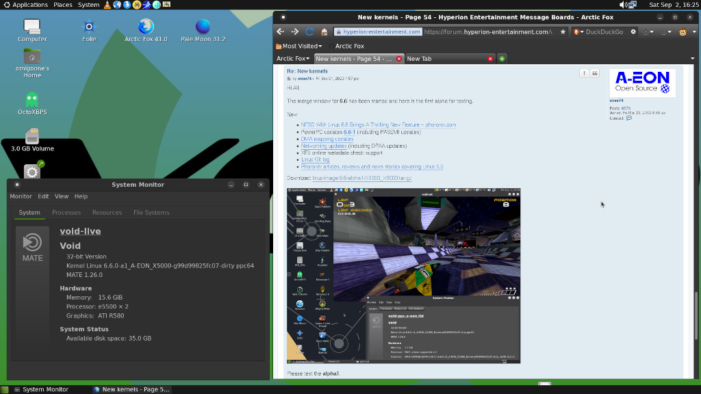Image resolution: width=701 pixels, height=394 pixels.
Task: Open the 3.0 GB Volume icon
Action: click(x=32, y=140)
